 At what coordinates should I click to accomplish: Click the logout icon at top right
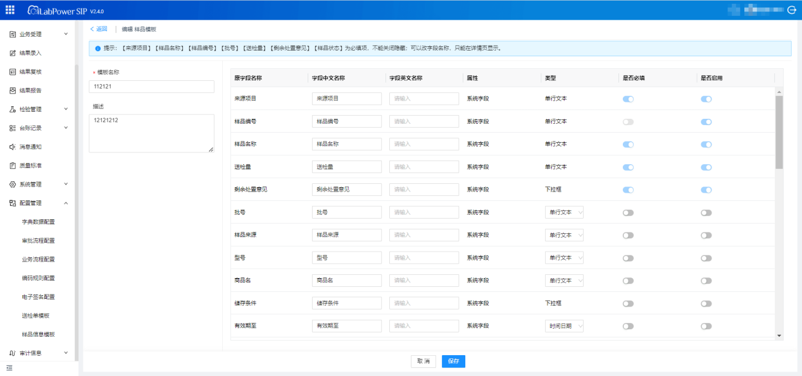[791, 10]
